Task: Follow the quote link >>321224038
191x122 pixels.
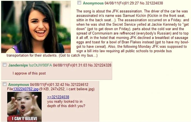Action: coord(58,97)
